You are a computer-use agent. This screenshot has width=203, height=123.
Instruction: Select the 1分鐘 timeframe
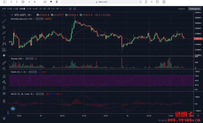[9, 9]
